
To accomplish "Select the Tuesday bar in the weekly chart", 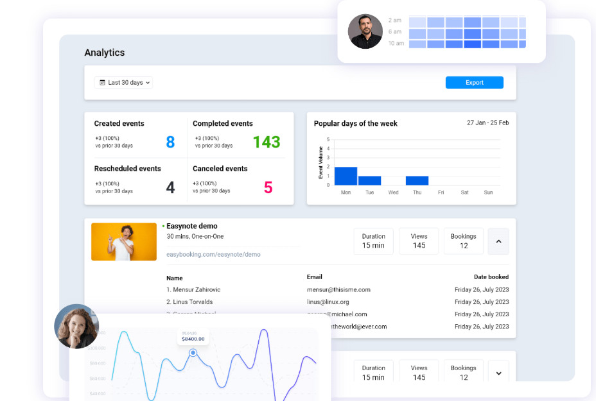I will (369, 180).
